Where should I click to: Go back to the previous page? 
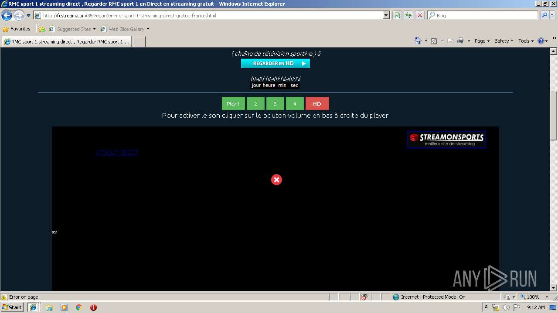pyautogui.click(x=7, y=16)
